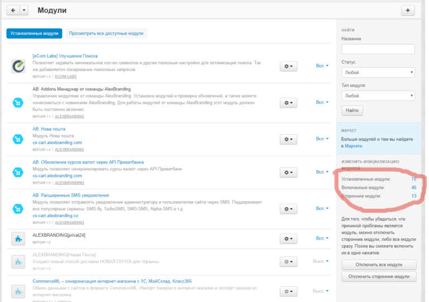Open AB: Обновление курсов валют module link
Viewport: 429px width, 302px height.
coord(88,162)
